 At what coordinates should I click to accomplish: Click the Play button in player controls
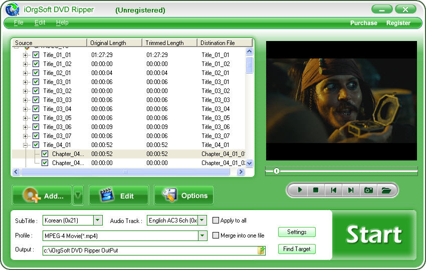(300, 190)
